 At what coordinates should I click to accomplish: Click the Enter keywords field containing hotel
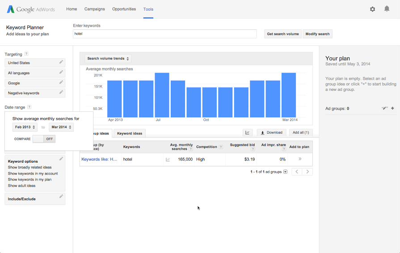[x=164, y=34]
